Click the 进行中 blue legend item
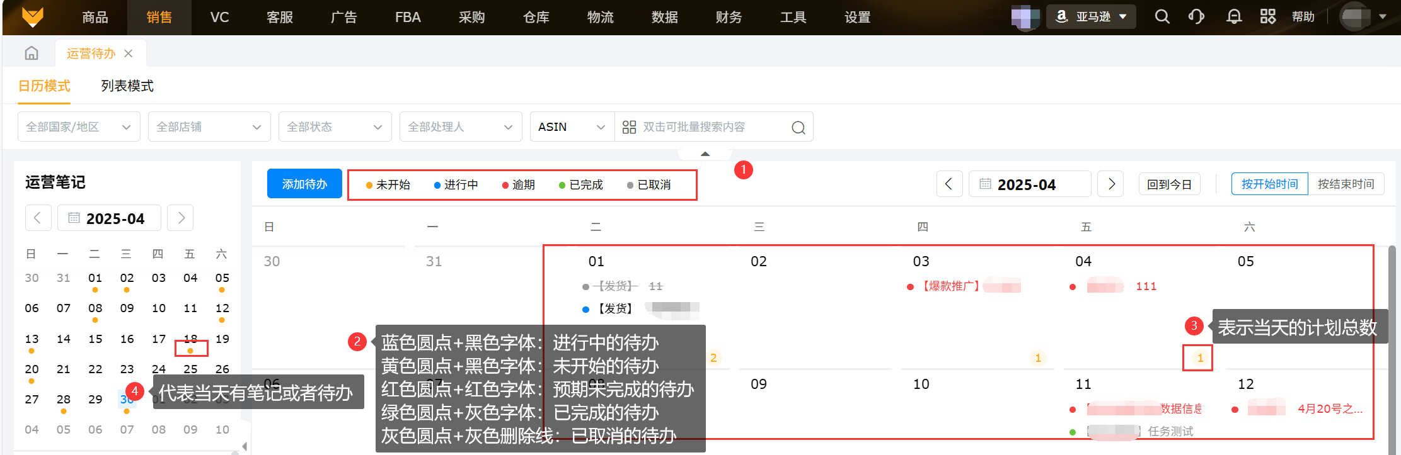The height and width of the screenshot is (455, 1401). [456, 185]
